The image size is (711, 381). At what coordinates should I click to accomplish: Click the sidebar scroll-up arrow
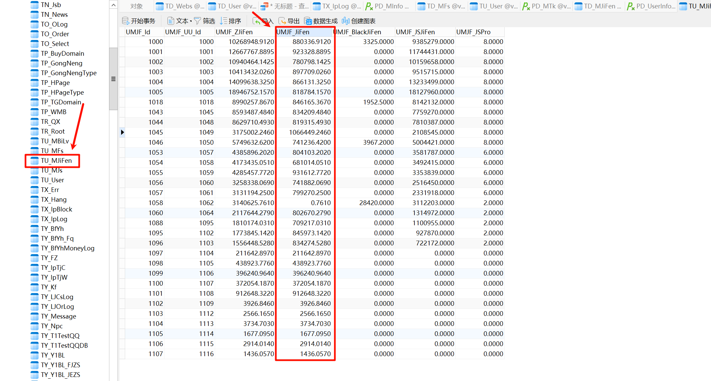(113, 5)
